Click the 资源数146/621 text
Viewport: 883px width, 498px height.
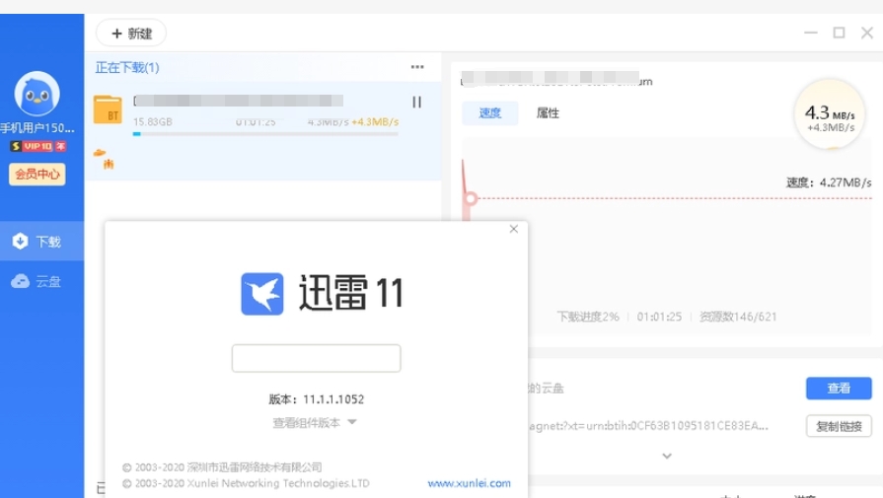coord(738,317)
